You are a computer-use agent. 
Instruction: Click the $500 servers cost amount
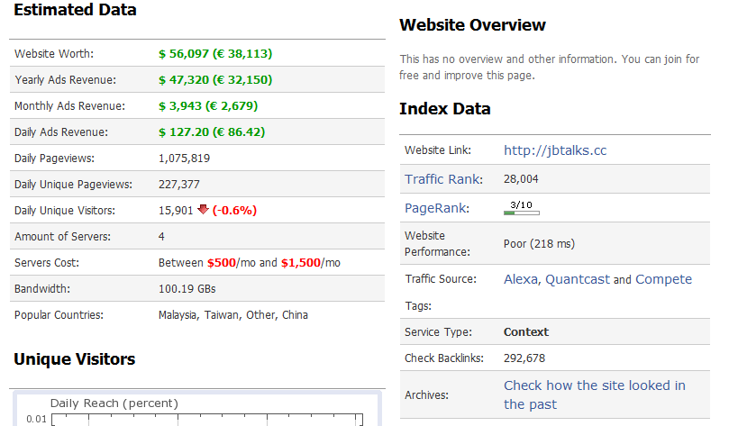(221, 263)
